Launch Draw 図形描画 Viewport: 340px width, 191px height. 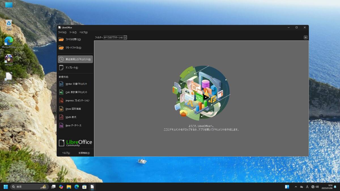pos(75,109)
